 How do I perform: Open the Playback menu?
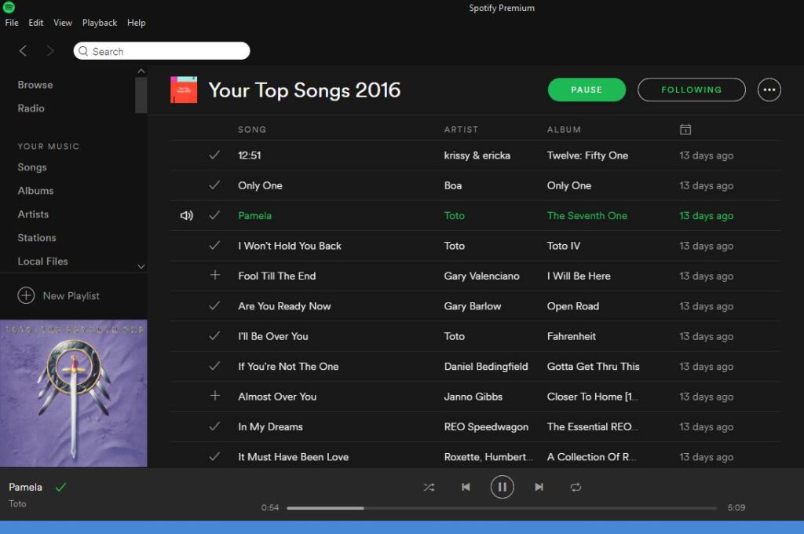[100, 23]
